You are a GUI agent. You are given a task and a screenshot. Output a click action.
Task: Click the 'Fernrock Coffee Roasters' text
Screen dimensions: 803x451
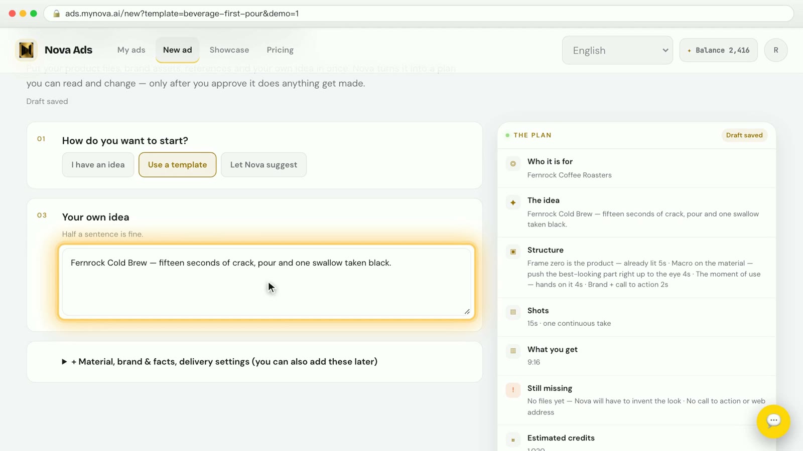click(x=569, y=175)
